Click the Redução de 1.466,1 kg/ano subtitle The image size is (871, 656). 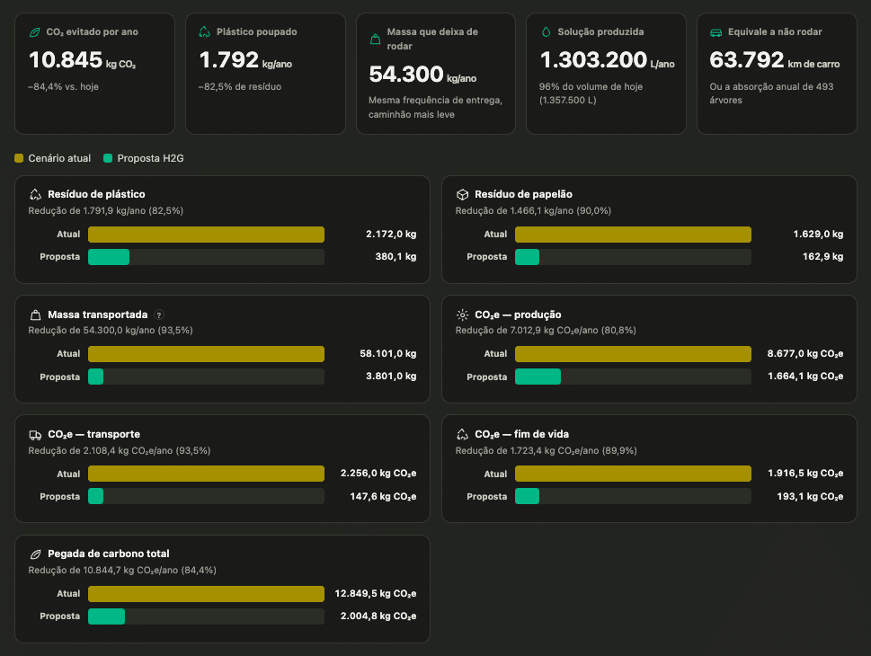tap(533, 211)
